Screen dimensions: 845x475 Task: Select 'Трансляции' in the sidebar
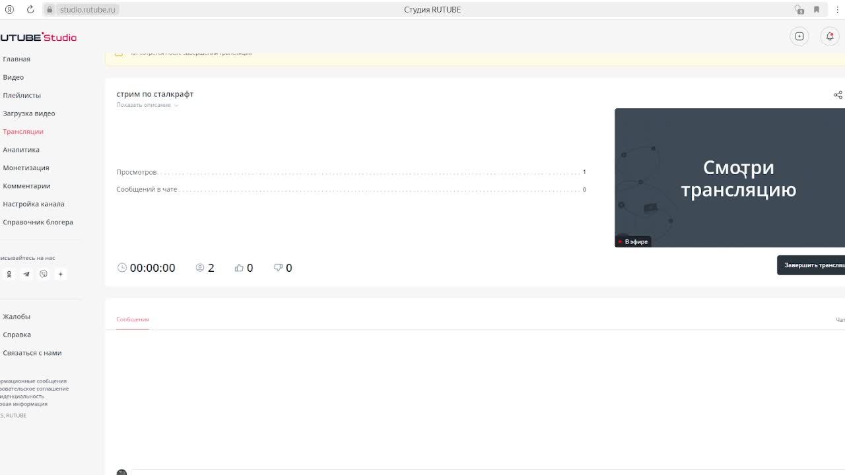click(x=23, y=132)
